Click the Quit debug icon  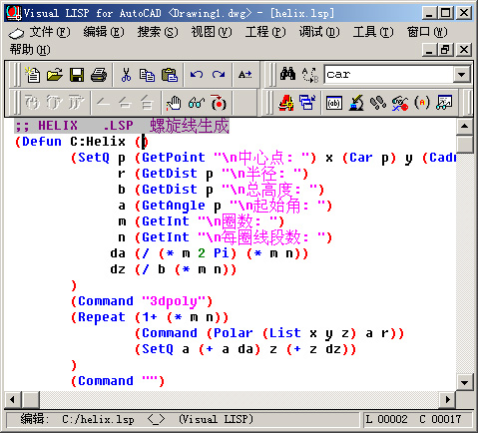tap(125, 103)
